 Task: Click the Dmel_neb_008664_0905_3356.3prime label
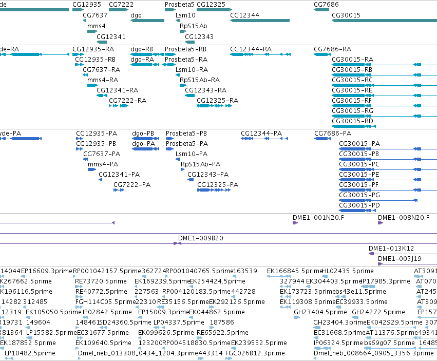(374, 354)
